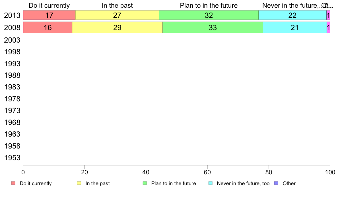Click the 60 tick label on the x-axis
The width and height of the screenshot is (338, 209).
pyautogui.click(x=207, y=172)
